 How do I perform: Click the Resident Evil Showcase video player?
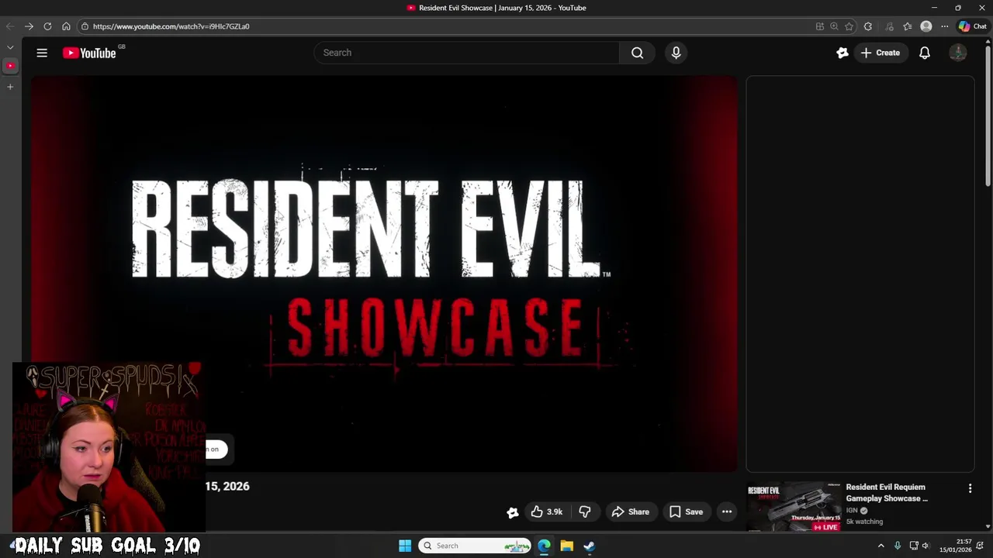point(385,274)
